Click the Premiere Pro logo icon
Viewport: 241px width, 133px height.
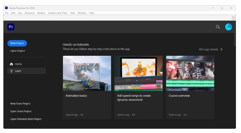pos(11,27)
